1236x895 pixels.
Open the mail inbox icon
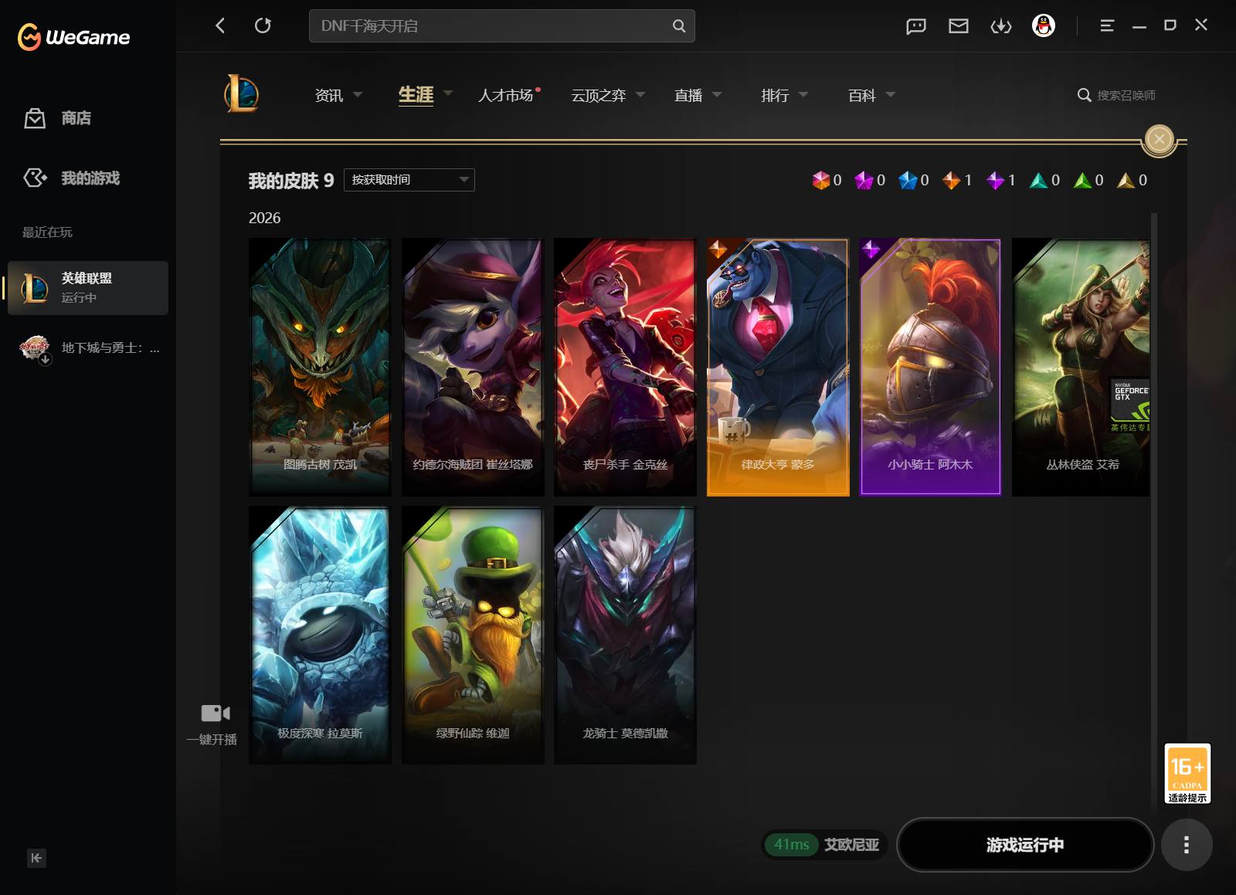pos(958,26)
